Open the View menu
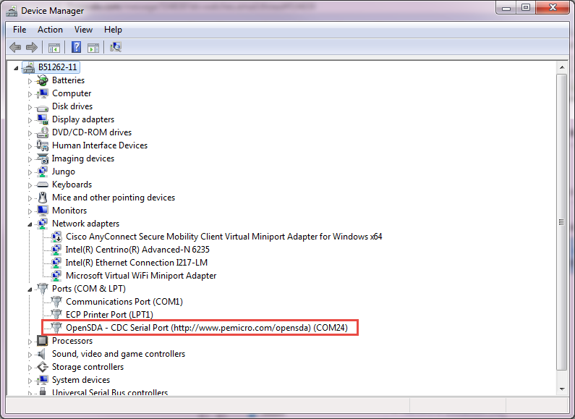The width and height of the screenshot is (575, 419). [x=83, y=30]
